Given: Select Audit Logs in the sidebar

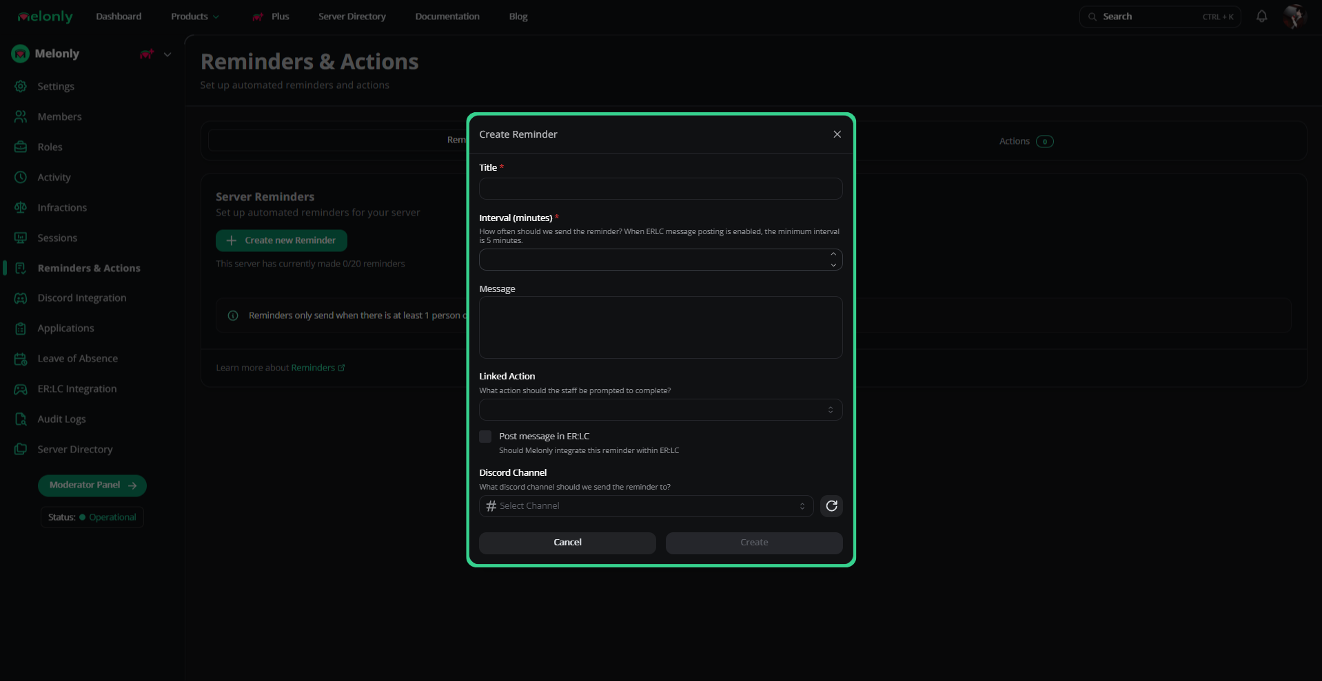Looking at the screenshot, I should pos(61,419).
